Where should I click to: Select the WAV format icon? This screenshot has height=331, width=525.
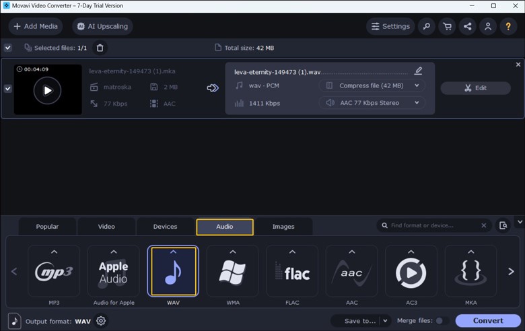(173, 272)
